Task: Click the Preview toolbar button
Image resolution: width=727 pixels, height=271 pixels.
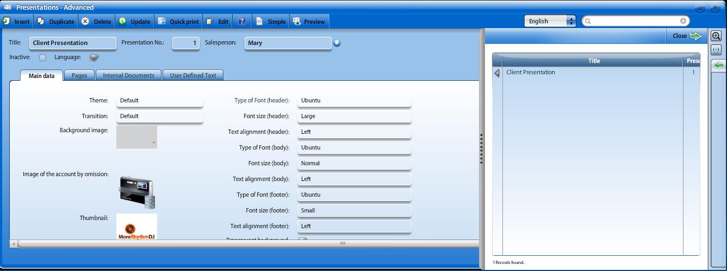Action: [x=309, y=22]
